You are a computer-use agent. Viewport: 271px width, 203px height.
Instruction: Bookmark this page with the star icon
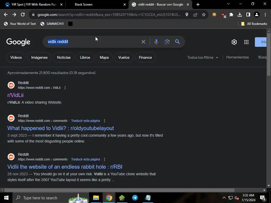tap(204, 15)
